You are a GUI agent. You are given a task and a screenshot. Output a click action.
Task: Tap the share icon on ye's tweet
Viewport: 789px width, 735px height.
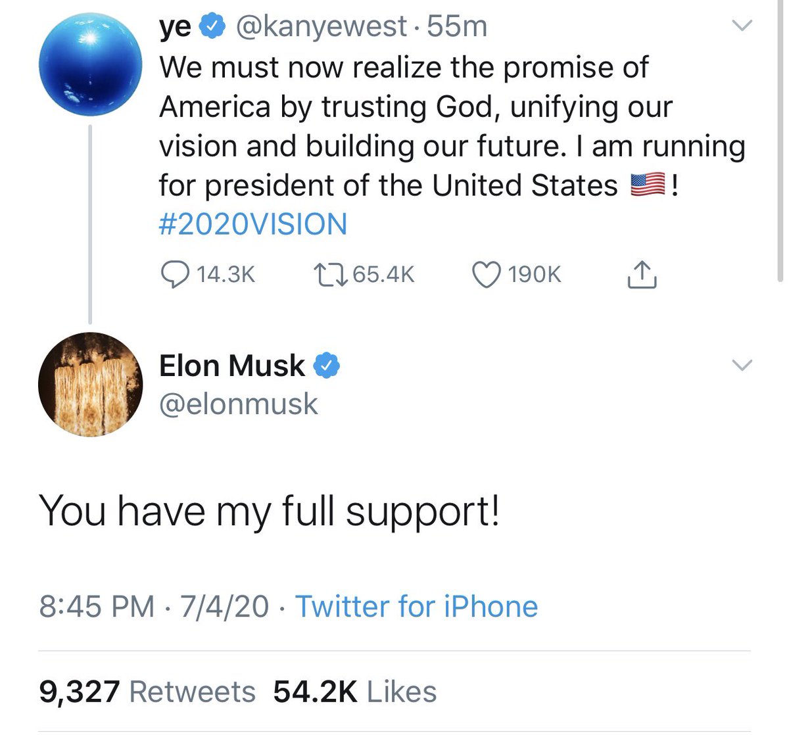click(x=640, y=275)
